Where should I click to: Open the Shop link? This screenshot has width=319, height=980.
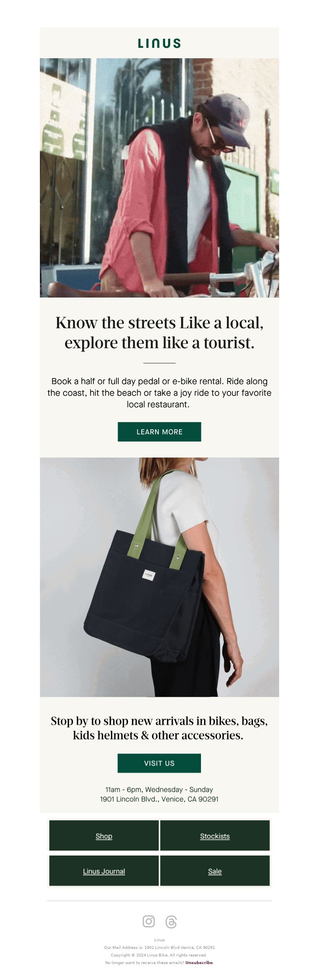pyautogui.click(x=104, y=836)
